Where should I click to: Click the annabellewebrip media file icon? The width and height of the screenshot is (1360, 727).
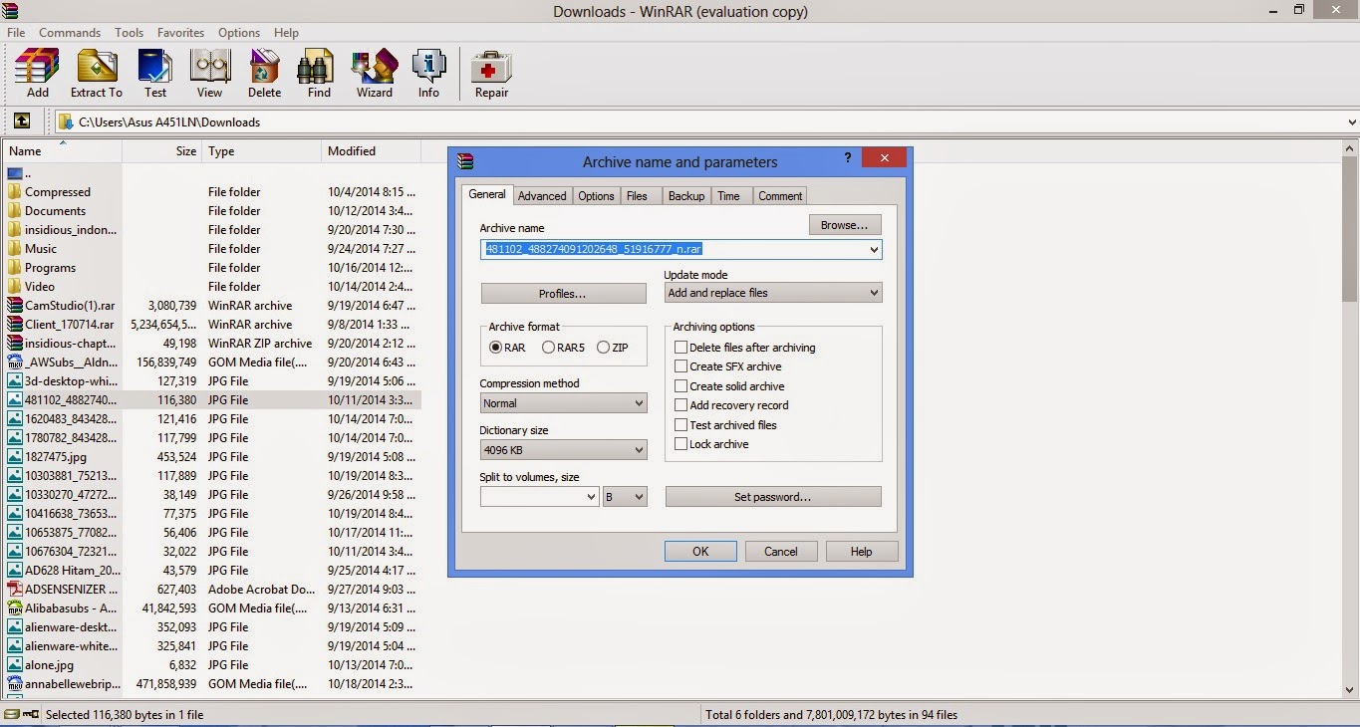click(15, 684)
